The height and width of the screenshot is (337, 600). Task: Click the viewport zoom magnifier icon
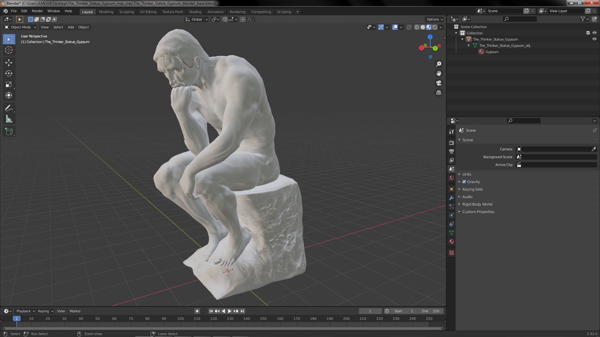point(439,64)
